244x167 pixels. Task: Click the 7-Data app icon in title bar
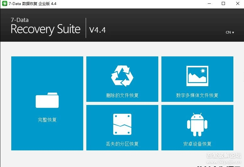(4, 3)
